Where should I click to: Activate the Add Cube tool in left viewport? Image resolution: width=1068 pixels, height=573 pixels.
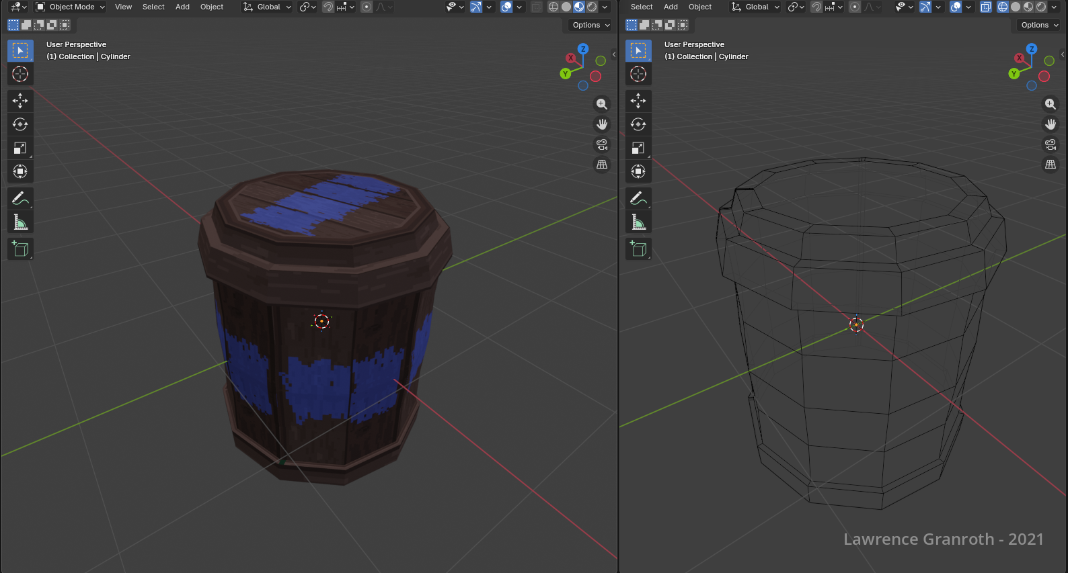pyautogui.click(x=20, y=249)
